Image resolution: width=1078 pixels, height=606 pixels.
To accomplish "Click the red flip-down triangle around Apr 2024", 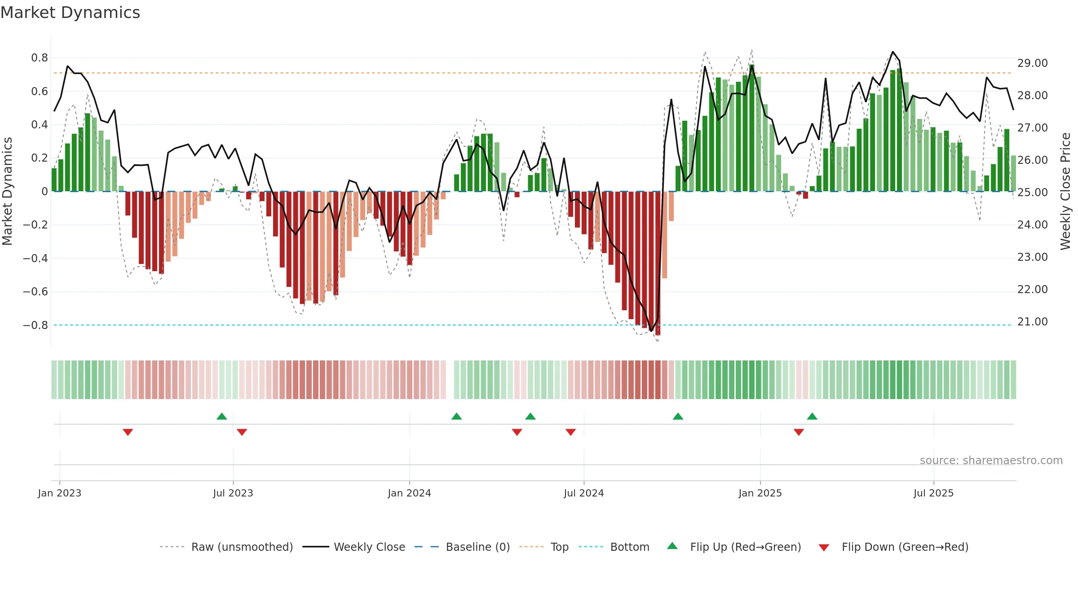I will (517, 432).
